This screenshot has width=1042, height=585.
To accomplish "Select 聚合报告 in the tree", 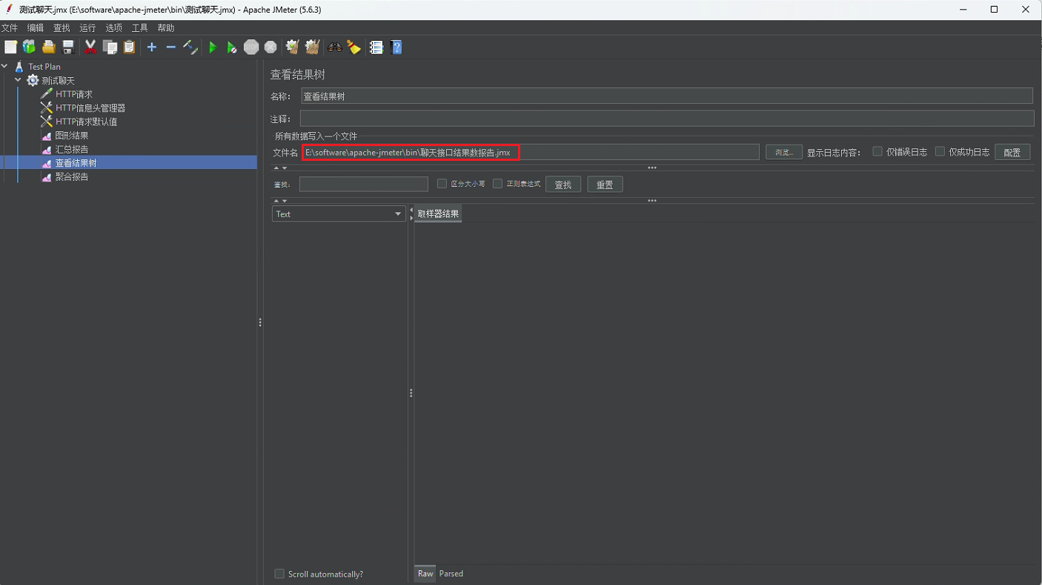I will [72, 177].
